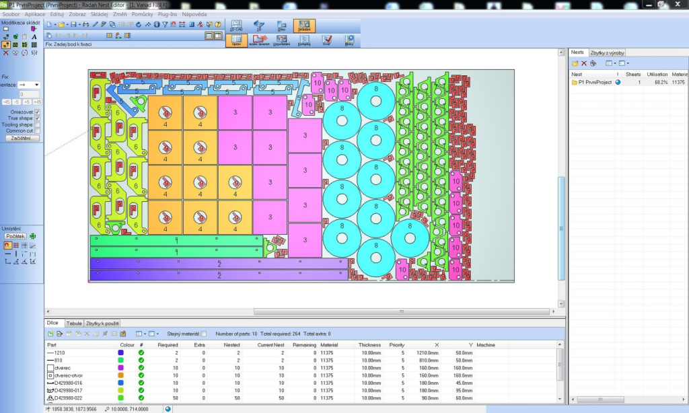Expand the new file dropdown arrow
689x413 pixels.
[x=56, y=25]
